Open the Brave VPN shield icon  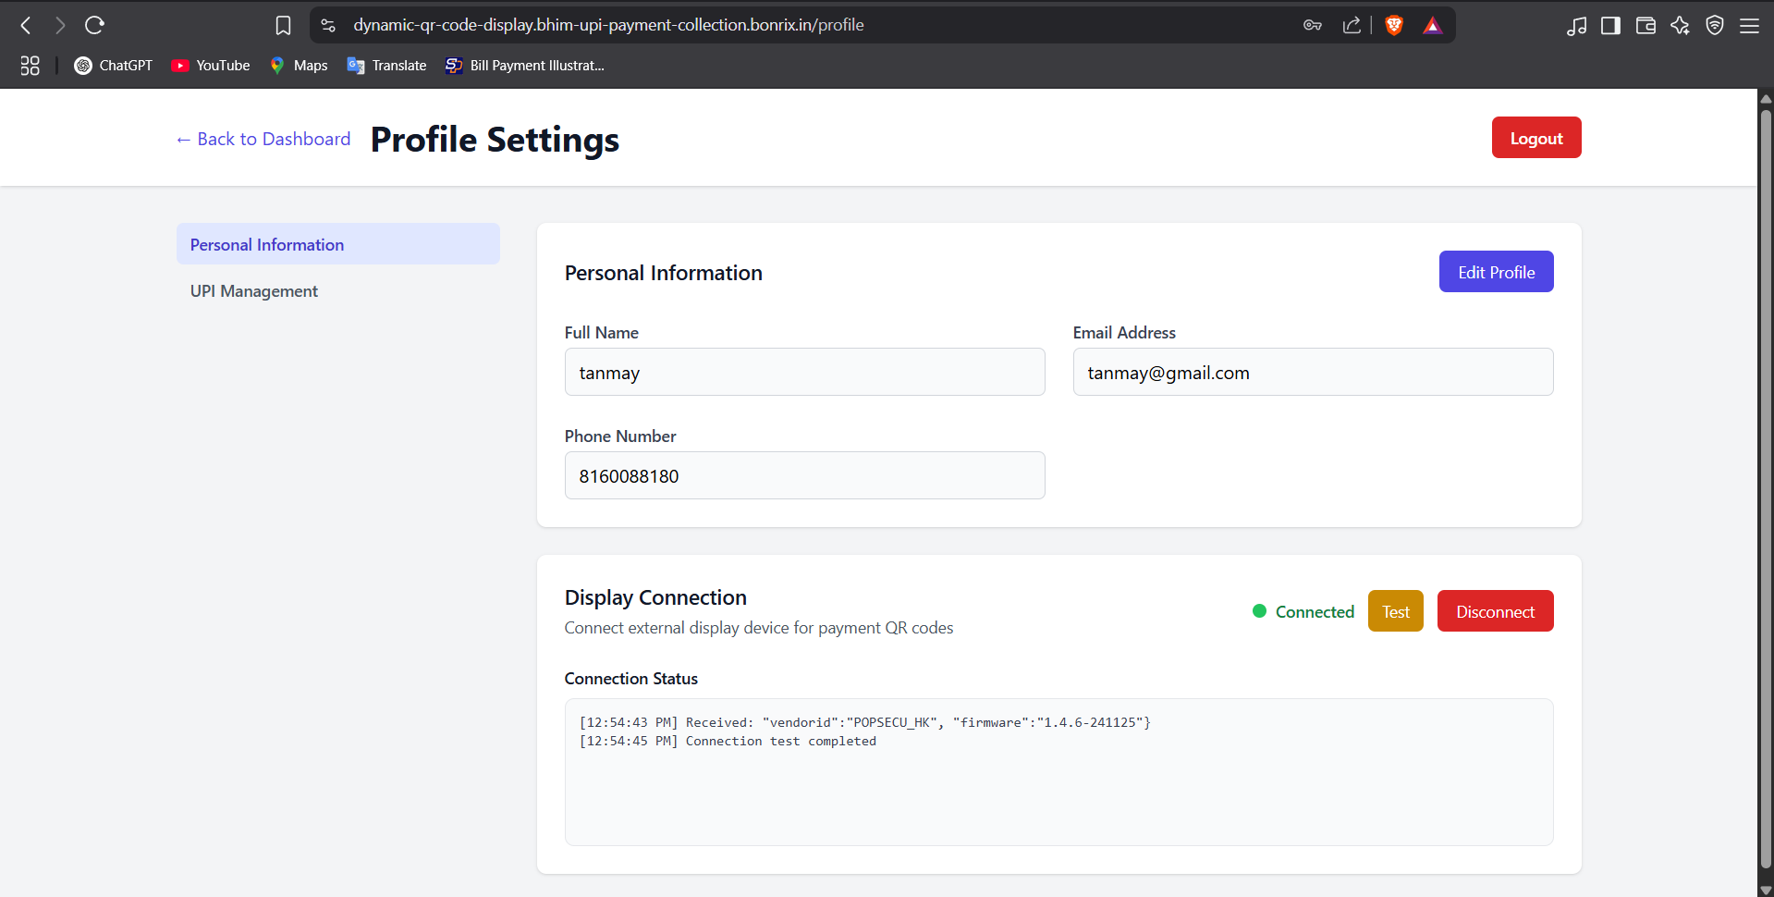(x=1715, y=25)
